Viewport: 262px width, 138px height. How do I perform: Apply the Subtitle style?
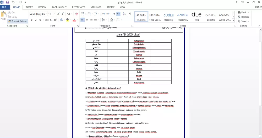pos(211,17)
